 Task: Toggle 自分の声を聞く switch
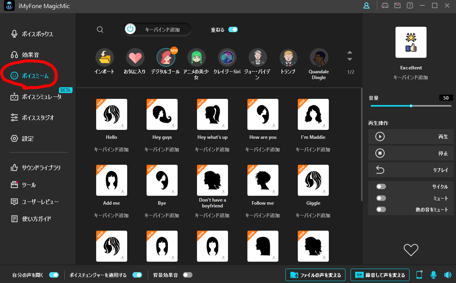[54, 275]
